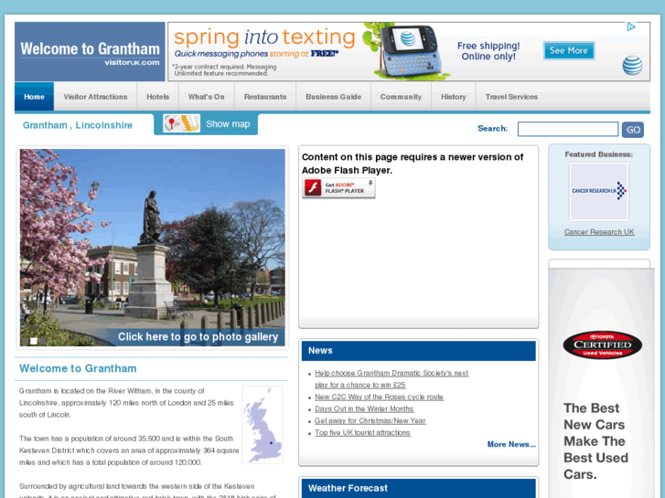Click the Featured Business label

pyautogui.click(x=599, y=154)
